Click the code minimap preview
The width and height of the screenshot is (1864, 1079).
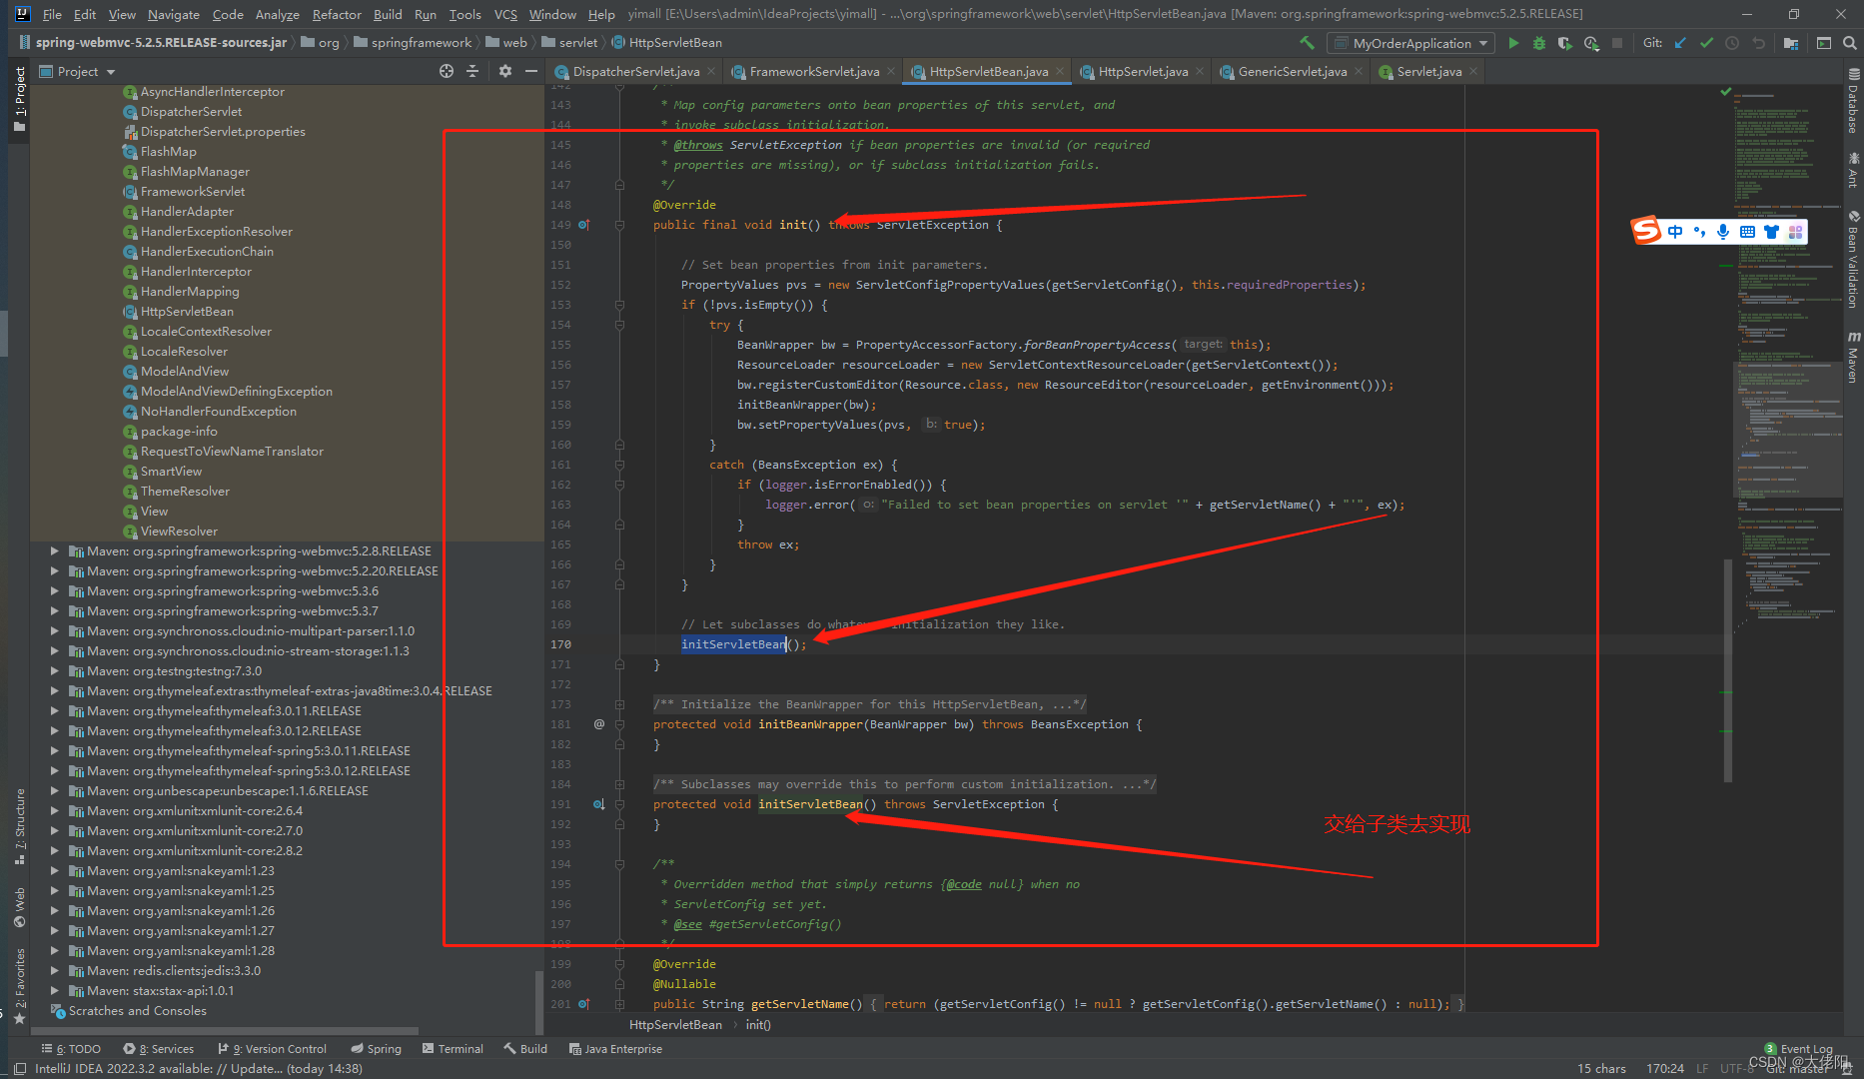tap(1788, 360)
